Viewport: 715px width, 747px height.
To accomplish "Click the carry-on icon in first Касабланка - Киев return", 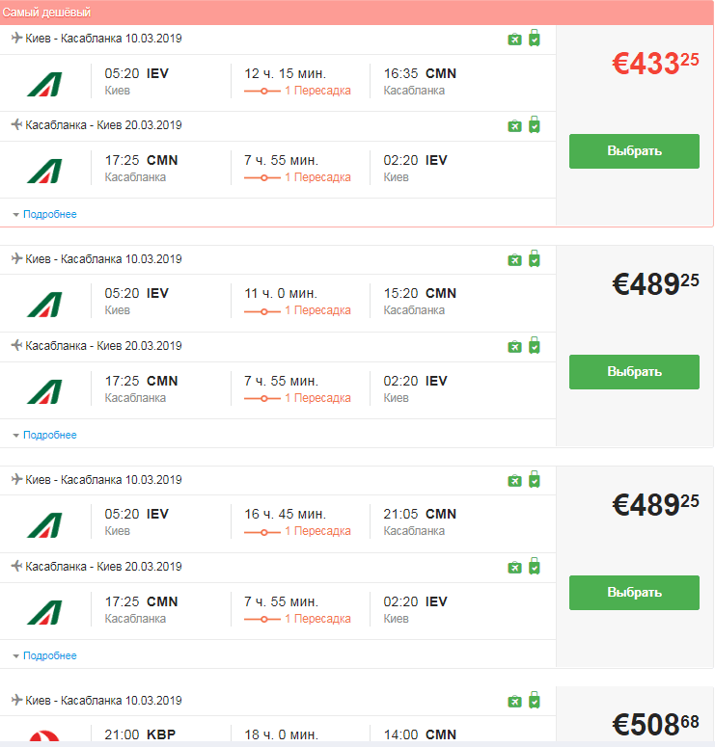I will 535,124.
